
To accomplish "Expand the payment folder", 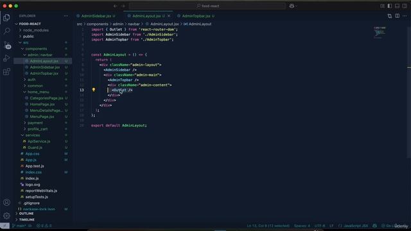I will [35, 123].
